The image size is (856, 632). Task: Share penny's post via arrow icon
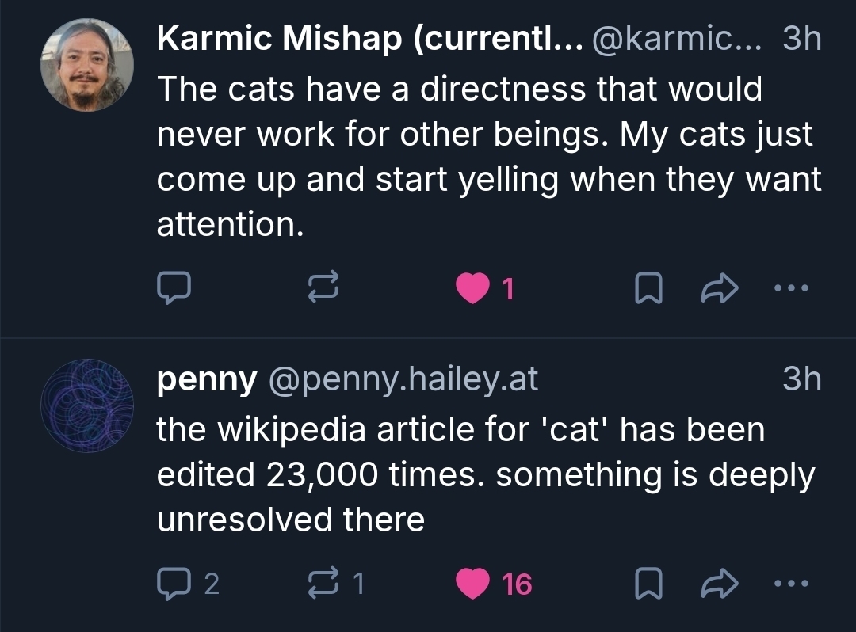(x=720, y=584)
